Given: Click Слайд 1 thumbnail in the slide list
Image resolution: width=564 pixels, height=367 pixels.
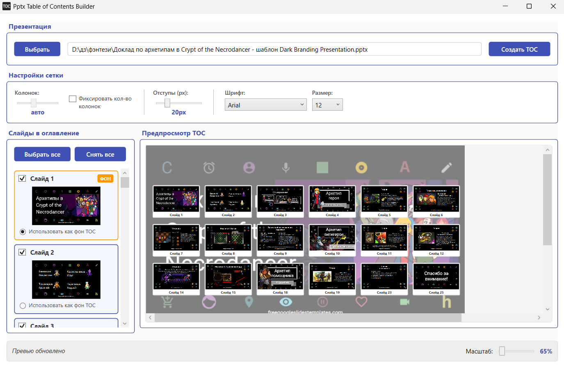Looking at the screenshot, I should [66, 206].
